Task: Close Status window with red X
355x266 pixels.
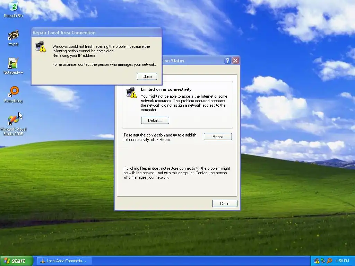Action: pyautogui.click(x=235, y=61)
